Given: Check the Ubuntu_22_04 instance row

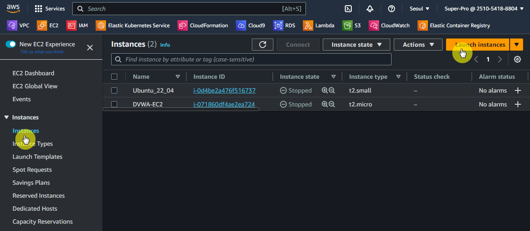Looking at the screenshot, I should [x=114, y=90].
